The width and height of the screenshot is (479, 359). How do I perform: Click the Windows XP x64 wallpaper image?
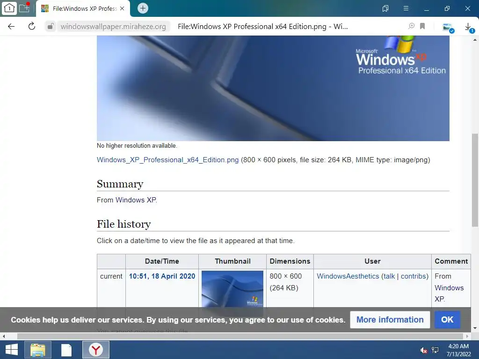(x=273, y=88)
